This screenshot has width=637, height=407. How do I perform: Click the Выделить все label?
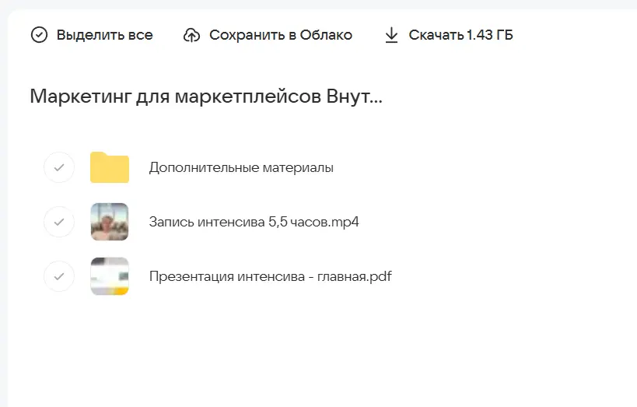(104, 35)
